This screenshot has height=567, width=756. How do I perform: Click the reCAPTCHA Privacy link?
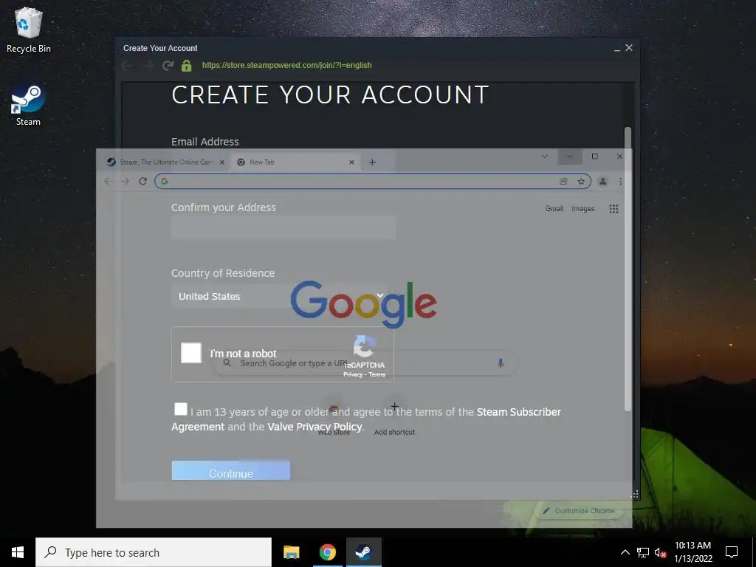353,374
